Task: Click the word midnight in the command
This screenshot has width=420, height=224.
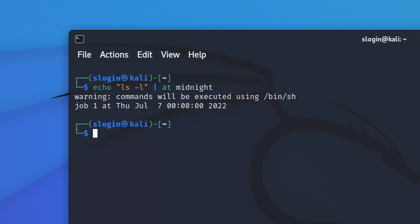Action: click(194, 88)
